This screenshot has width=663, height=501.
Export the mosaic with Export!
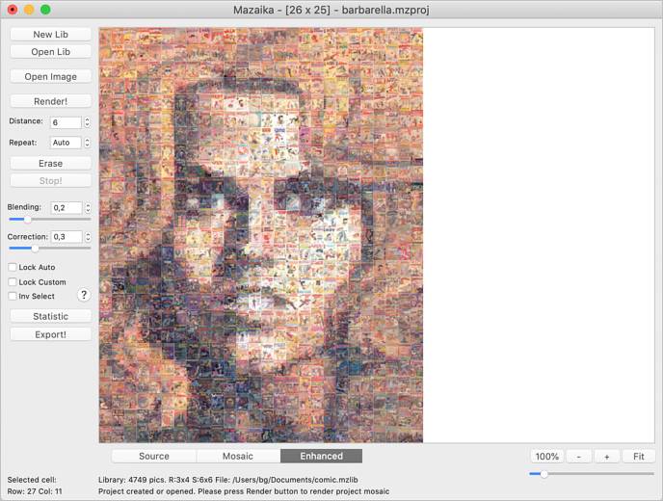pos(50,334)
